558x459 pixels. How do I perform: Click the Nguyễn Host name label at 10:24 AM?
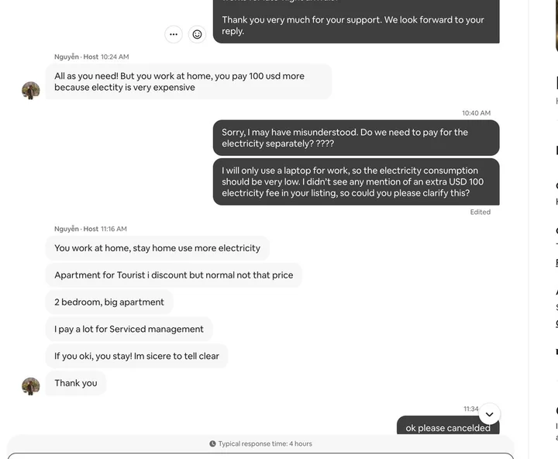(76, 57)
